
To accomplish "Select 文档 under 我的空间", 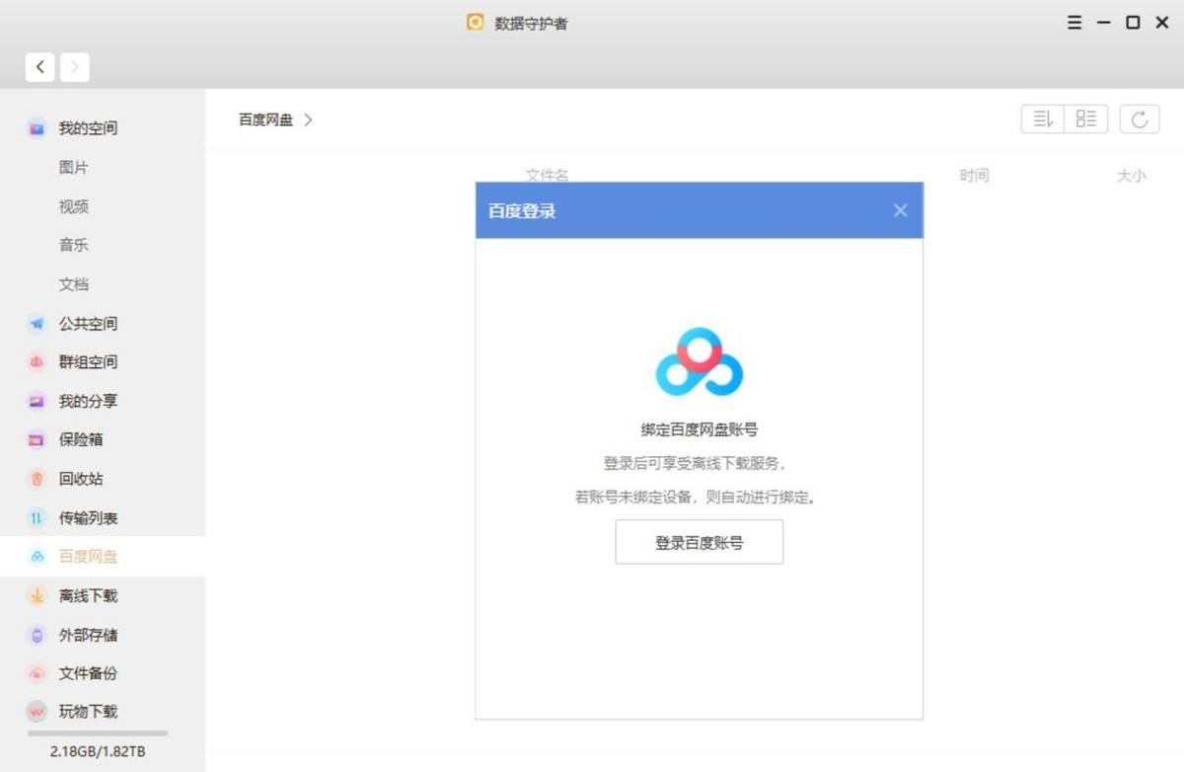I will [x=73, y=284].
